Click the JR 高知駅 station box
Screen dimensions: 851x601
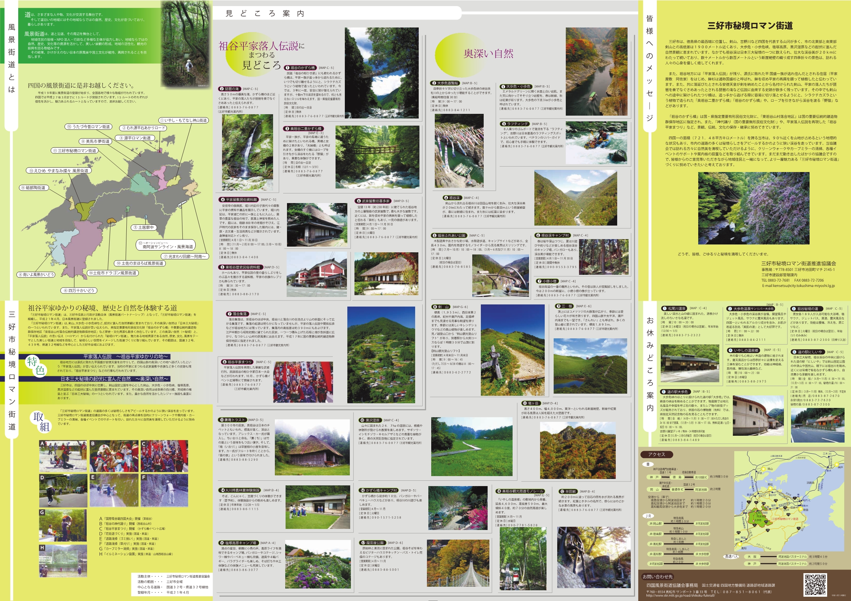[x=656, y=554]
